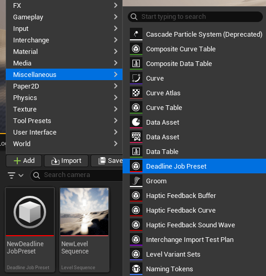
Task: Click the Save button
Action: click(107, 161)
